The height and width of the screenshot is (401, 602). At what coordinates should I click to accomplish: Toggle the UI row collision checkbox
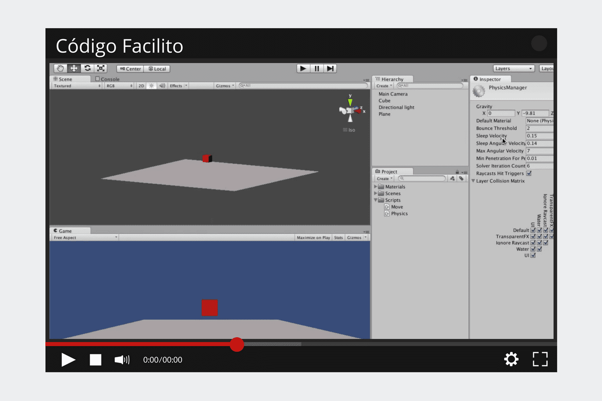click(x=533, y=255)
